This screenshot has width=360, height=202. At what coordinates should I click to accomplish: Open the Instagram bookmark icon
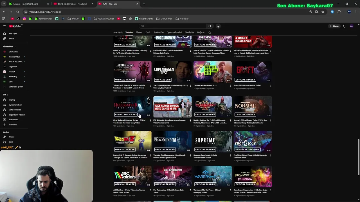pos(24,19)
